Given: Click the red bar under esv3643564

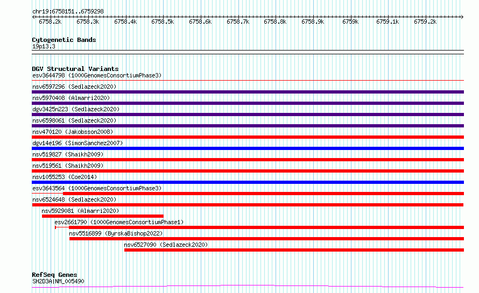Looking at the screenshot, I should tap(263, 194).
